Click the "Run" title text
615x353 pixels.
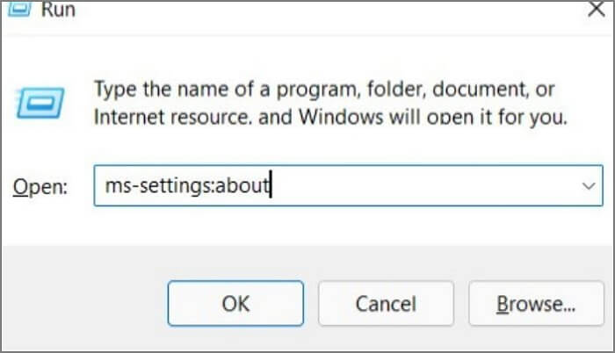[59, 10]
